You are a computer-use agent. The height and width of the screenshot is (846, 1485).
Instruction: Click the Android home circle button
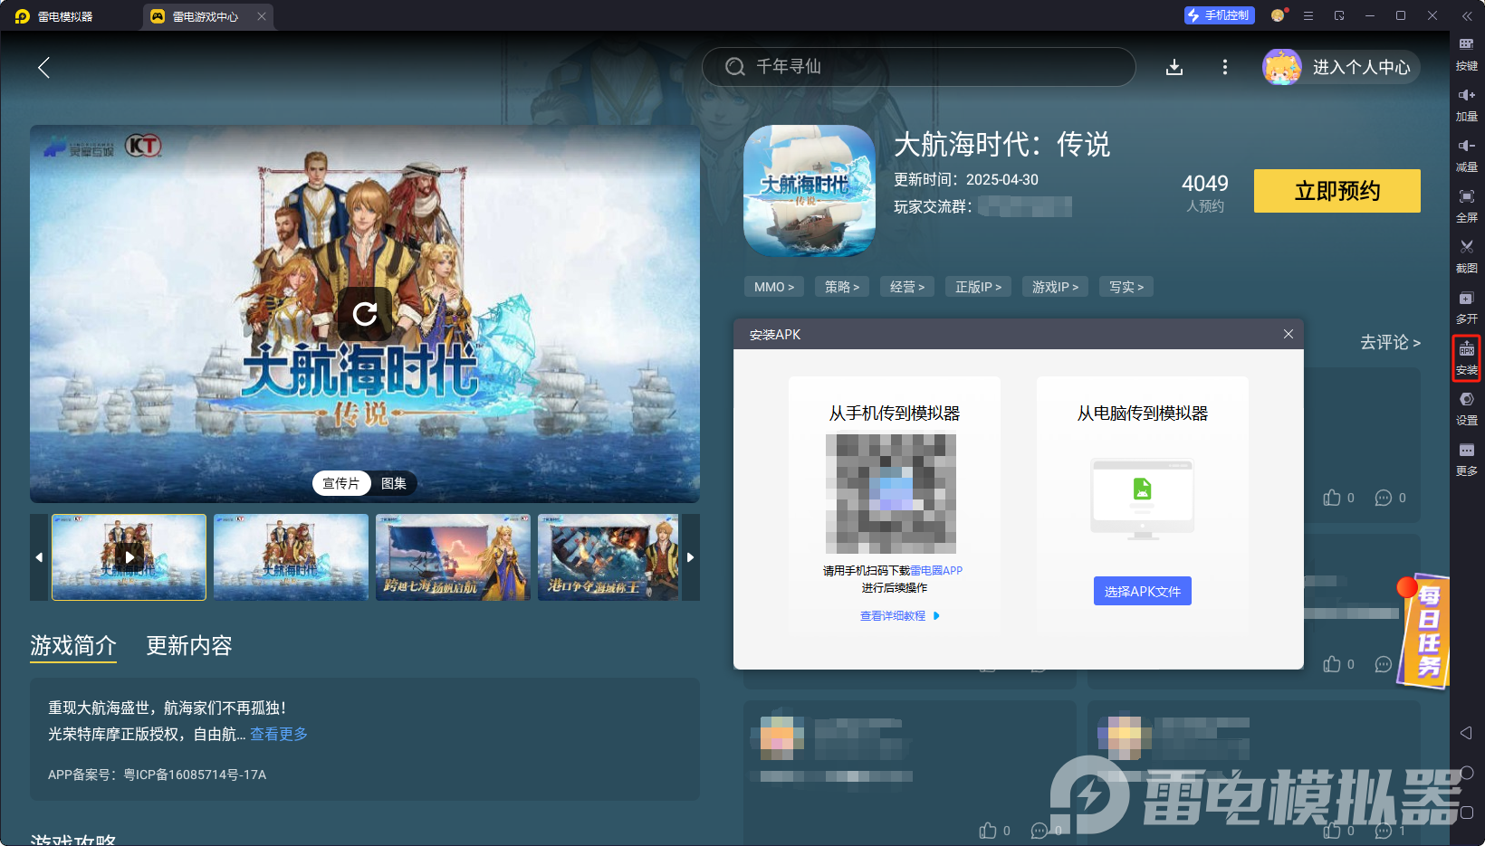coord(1467,773)
